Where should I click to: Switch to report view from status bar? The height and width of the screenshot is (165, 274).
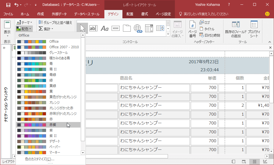tap(233, 161)
